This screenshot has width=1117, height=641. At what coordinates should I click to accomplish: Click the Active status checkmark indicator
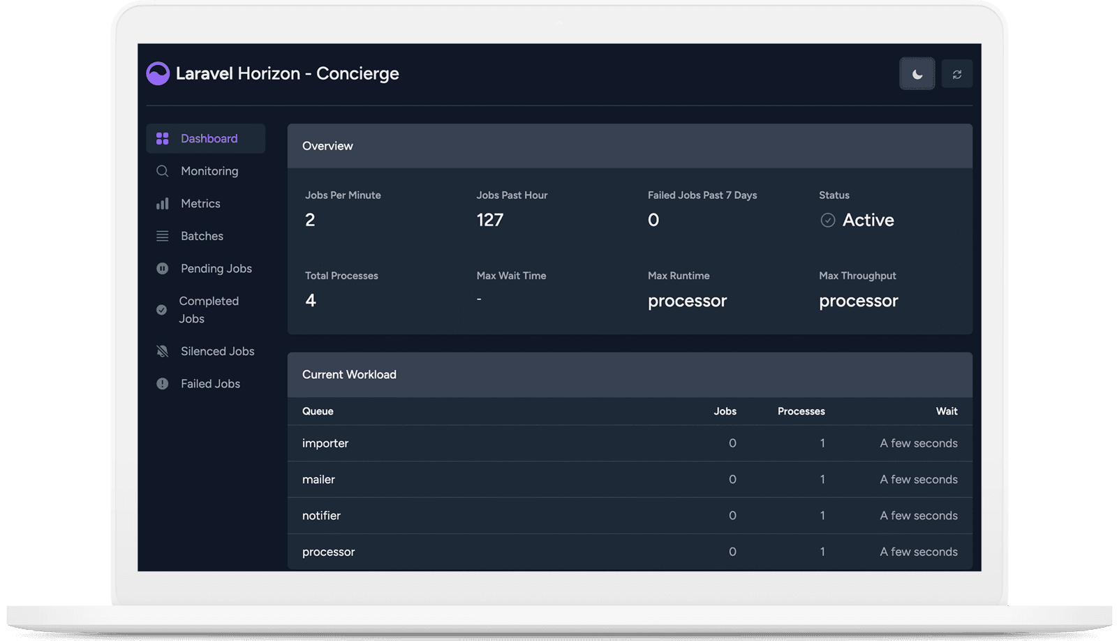pos(827,219)
